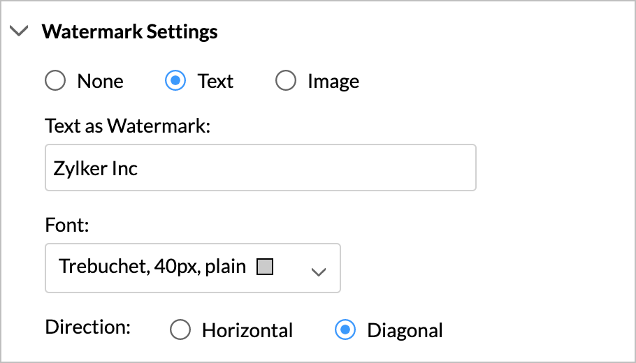This screenshot has height=363, width=636.
Task: Select the None radio button
Action: [x=55, y=82]
